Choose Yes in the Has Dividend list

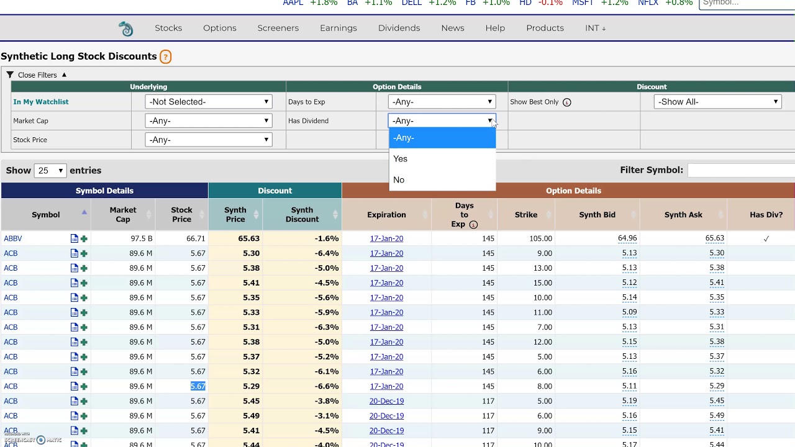click(442, 159)
